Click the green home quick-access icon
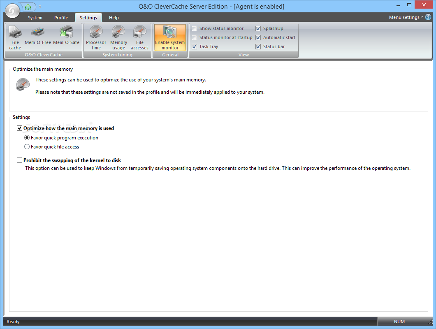Viewport: 436px width, 329px height. coord(28,7)
